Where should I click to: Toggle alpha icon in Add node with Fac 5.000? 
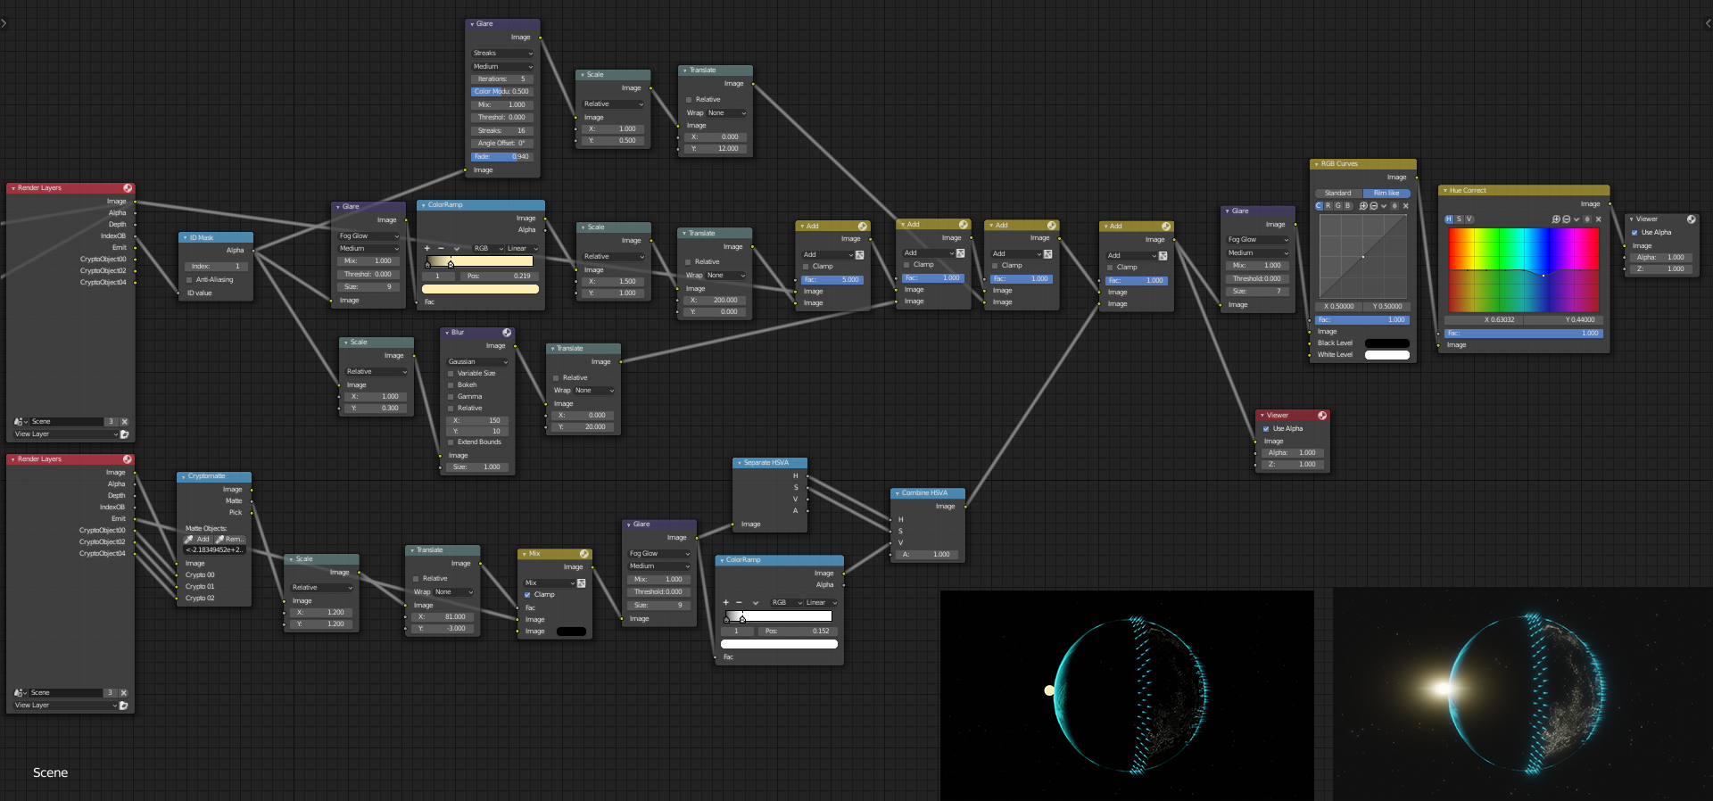[x=859, y=255]
